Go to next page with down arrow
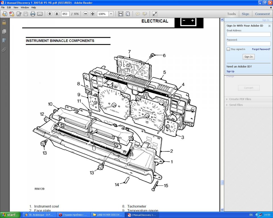The width and height of the screenshot is (273, 218). point(57,14)
